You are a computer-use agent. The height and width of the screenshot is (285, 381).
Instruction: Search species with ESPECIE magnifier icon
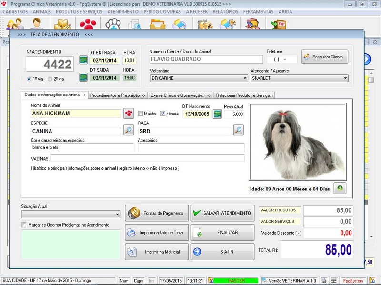[x=129, y=131]
